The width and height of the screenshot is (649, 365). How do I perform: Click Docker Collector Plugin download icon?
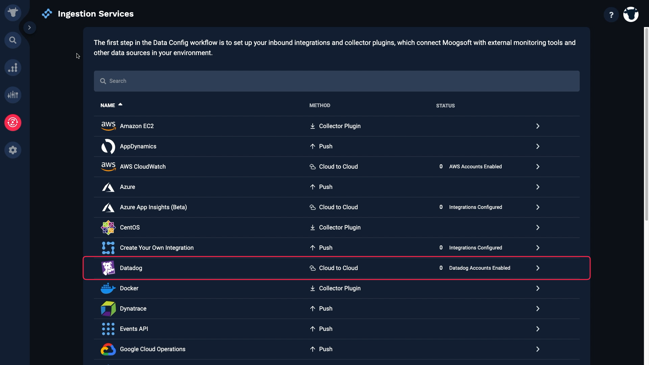coord(313,288)
